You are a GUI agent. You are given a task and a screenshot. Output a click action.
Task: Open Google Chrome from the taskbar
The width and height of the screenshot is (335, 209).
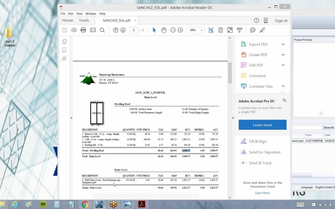point(85,204)
